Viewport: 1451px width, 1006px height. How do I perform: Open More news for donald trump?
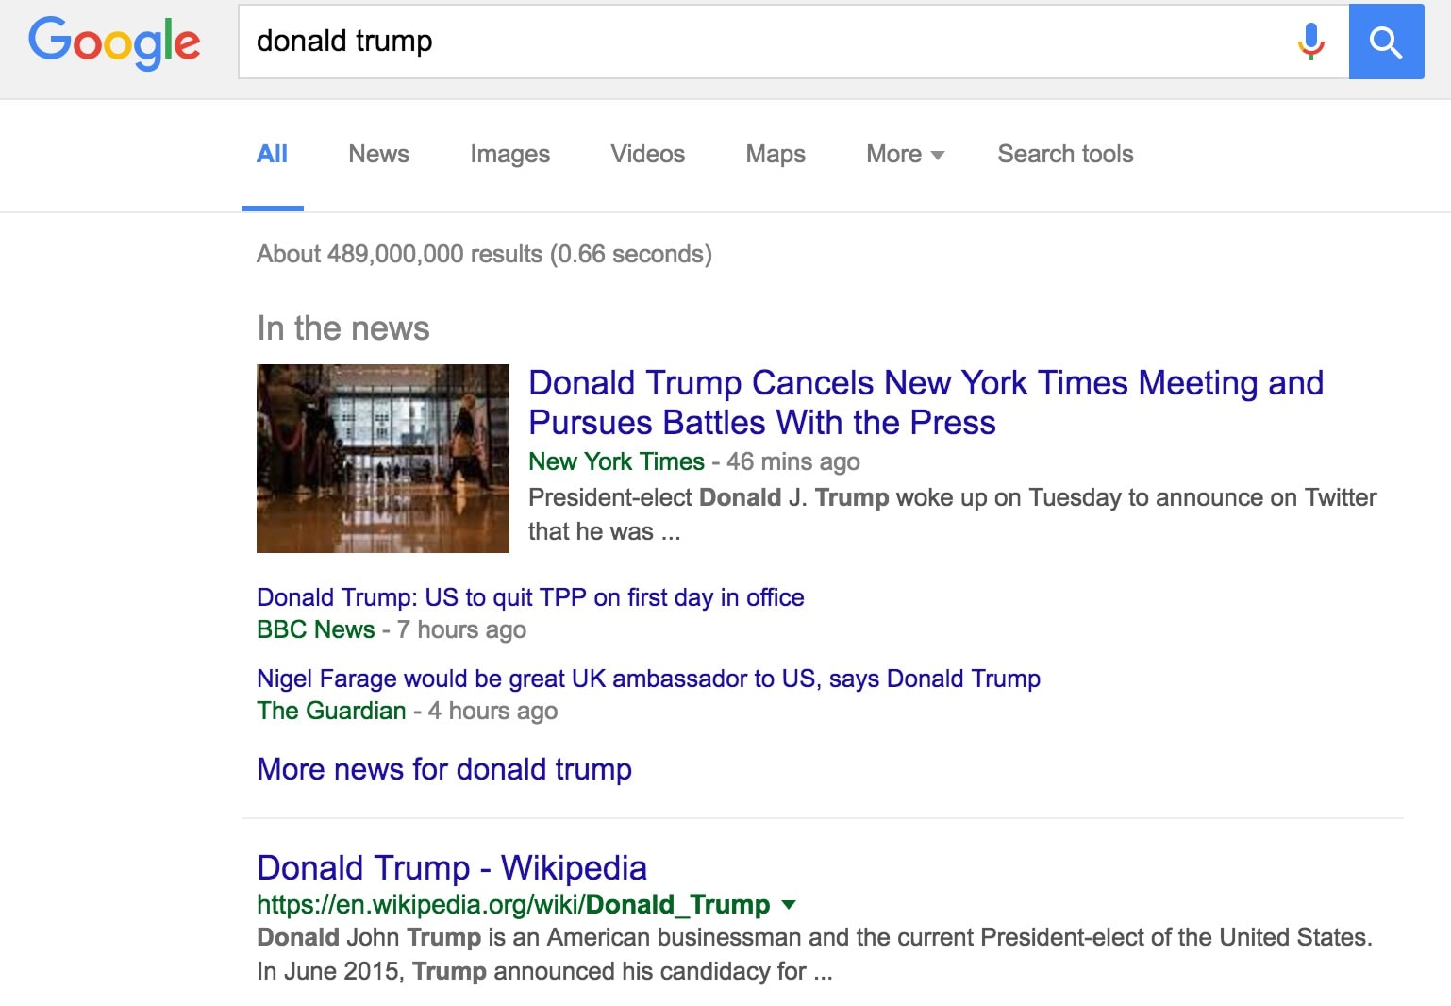(x=444, y=769)
